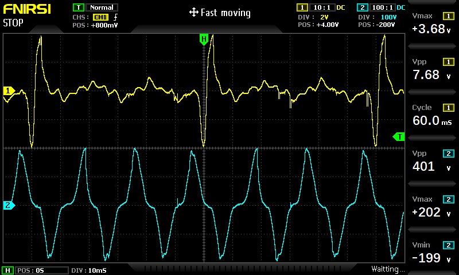Click the Vmin -199 channel 2 readout
Image resolution: width=459 pixels, height=275 pixels.
(433, 252)
